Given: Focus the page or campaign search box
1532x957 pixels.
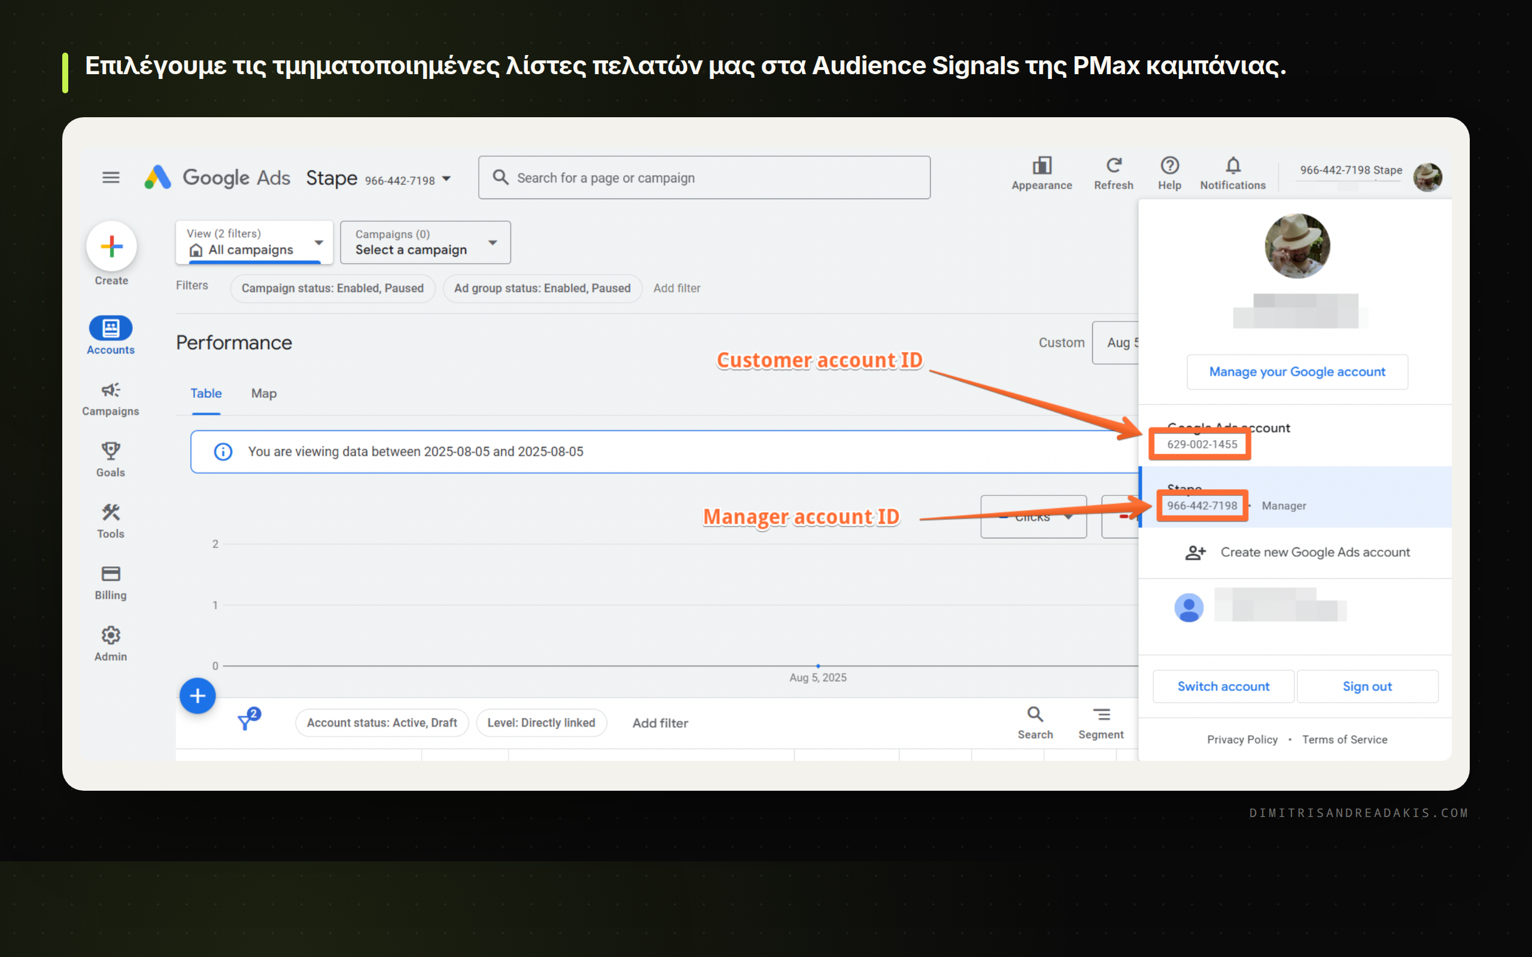Looking at the screenshot, I should (x=704, y=178).
